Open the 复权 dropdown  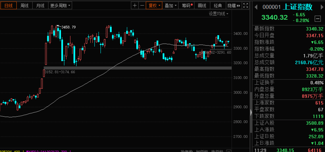154,6
